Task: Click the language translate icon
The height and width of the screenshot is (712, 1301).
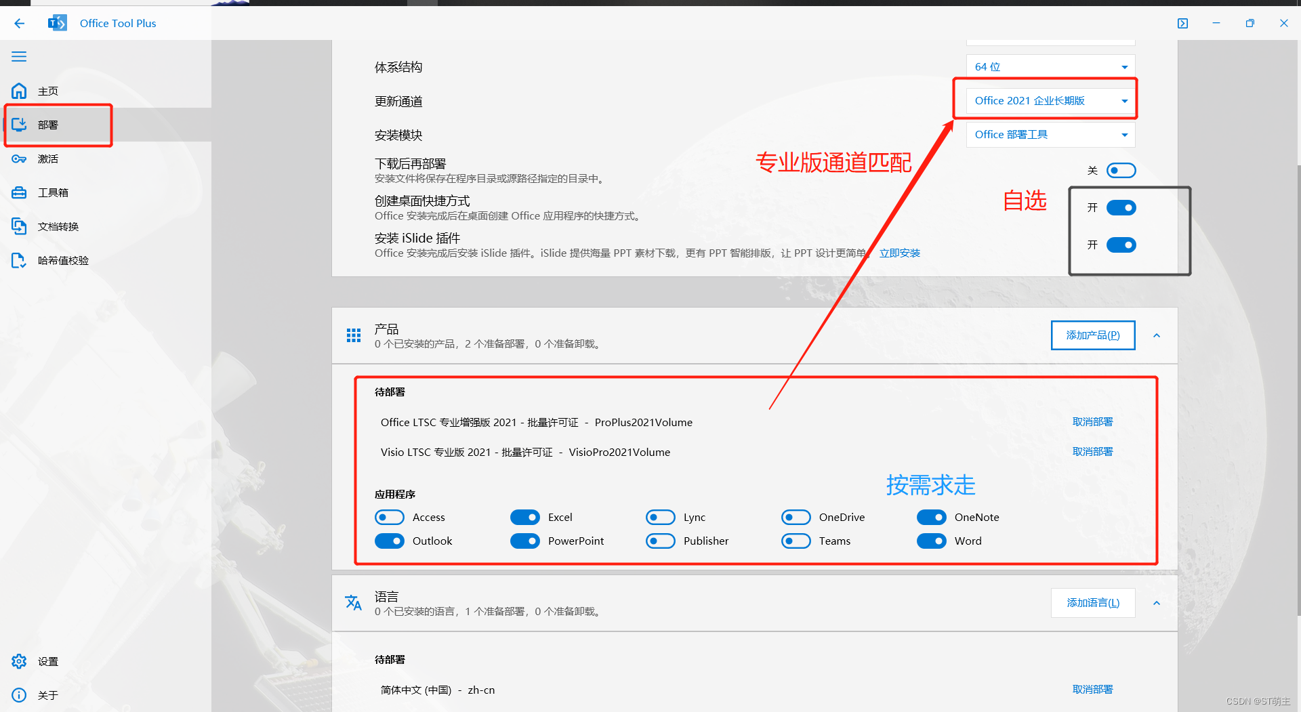Action: 354,602
